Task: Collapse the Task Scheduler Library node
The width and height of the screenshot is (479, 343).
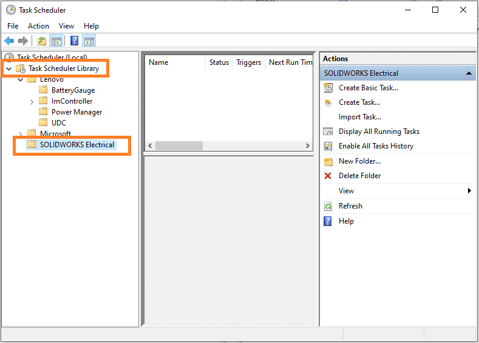Action: pos(8,69)
